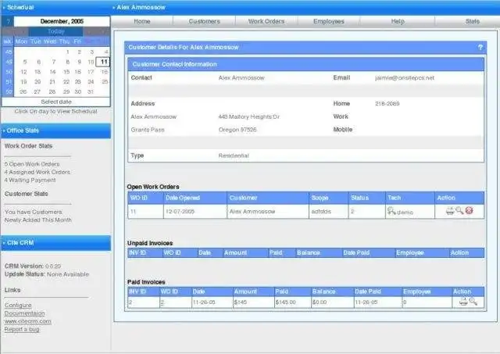Select December 15 in the calendar
500x354 pixels.
[66, 72]
